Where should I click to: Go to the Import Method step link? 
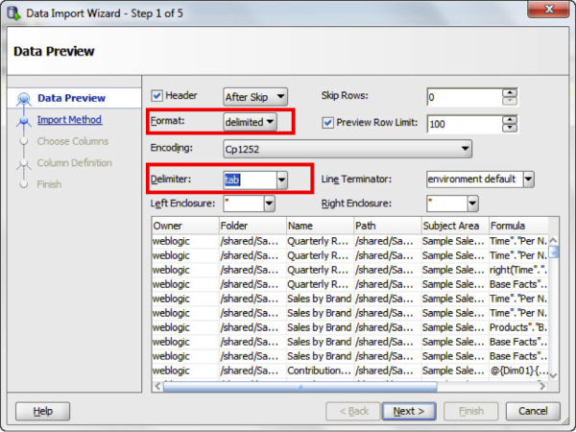(x=69, y=120)
